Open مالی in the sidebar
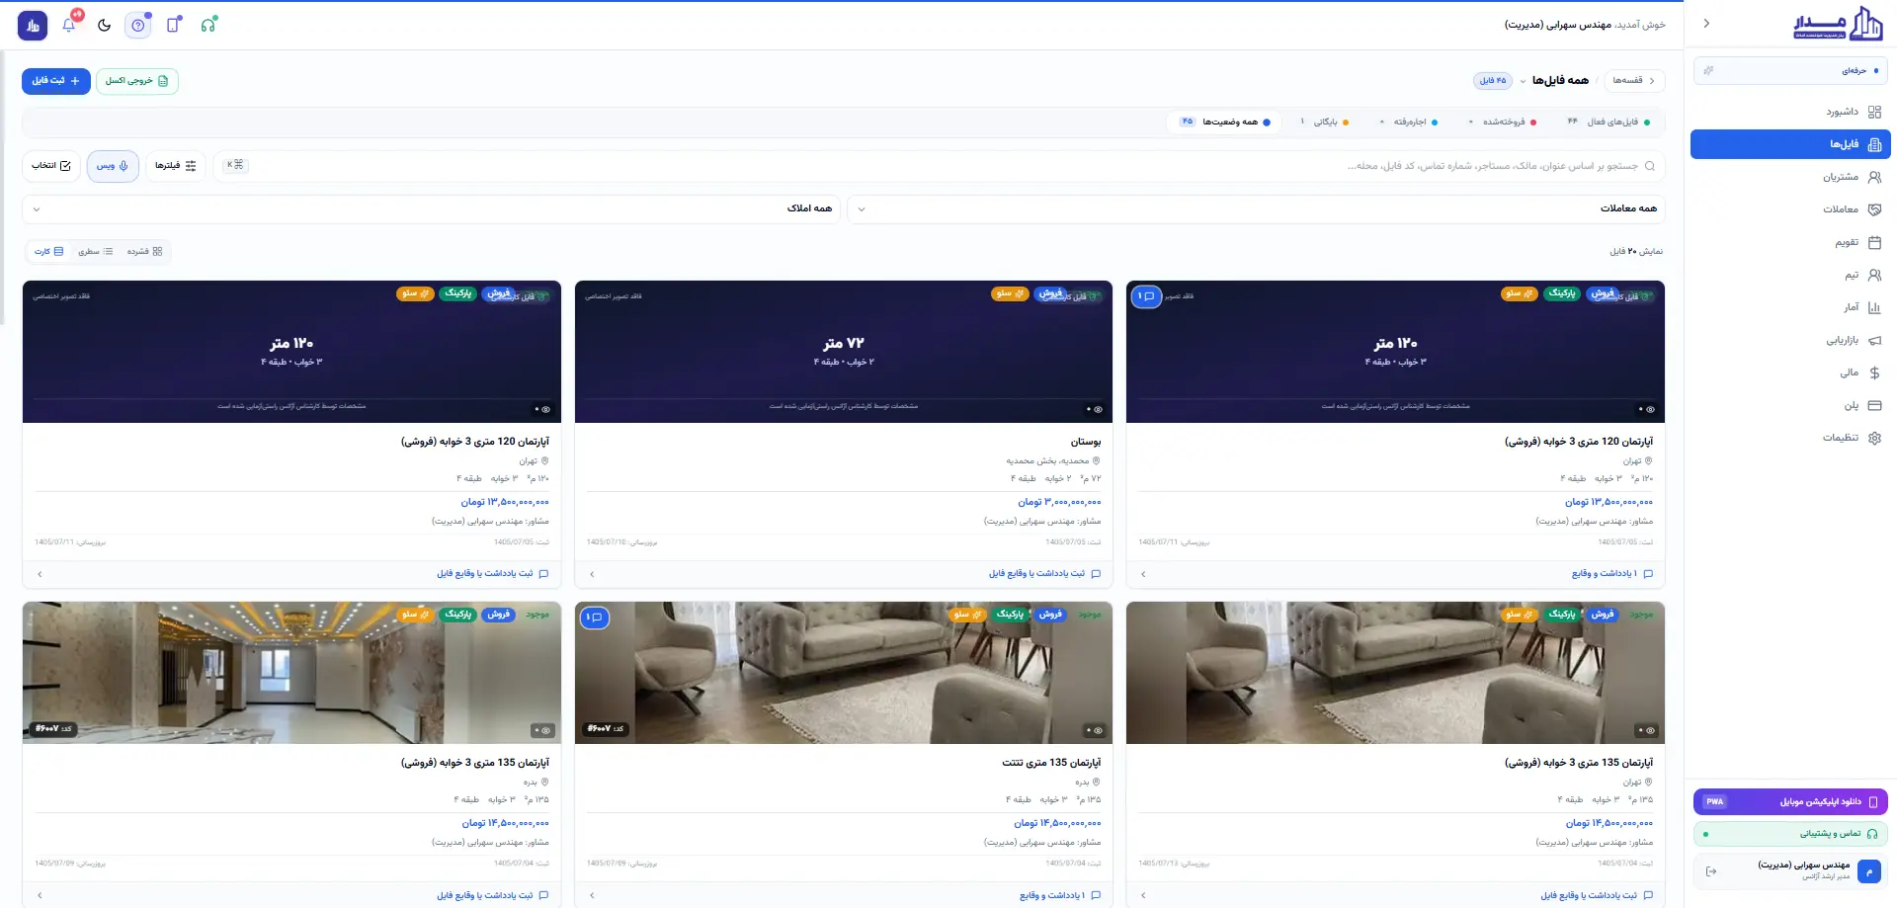The image size is (1897, 908). coord(1789,372)
